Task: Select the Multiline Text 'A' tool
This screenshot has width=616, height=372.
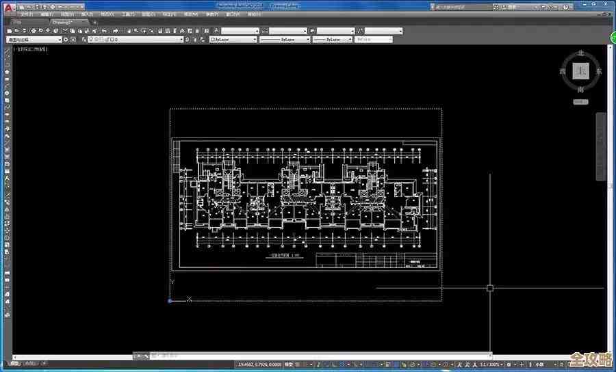Action: point(7,178)
